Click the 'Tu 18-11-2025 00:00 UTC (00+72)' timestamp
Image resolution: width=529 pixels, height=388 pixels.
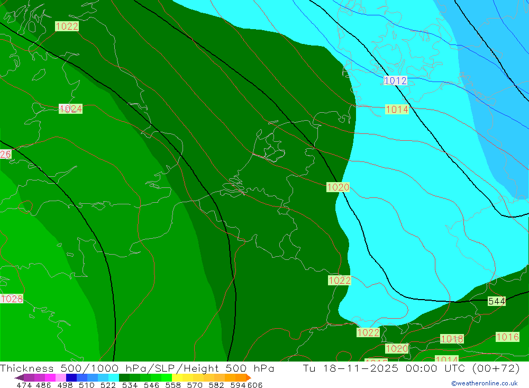pos(411,368)
